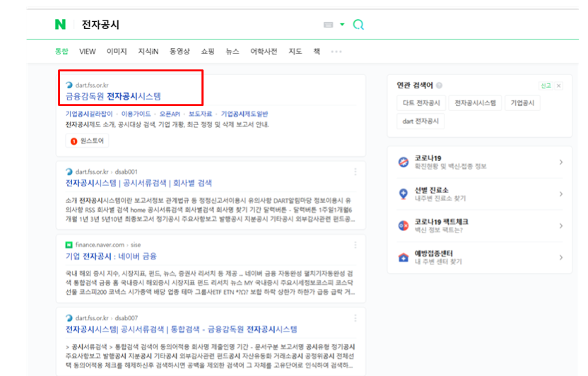Open the 오픈API sublink
Screen dimensions: 588x376
pyautogui.click(x=170, y=114)
